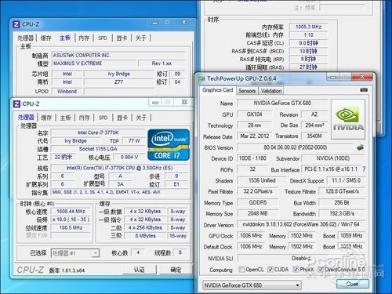Click the Z77 southbridge value
Screen dimensions: 392x294
coord(118,82)
